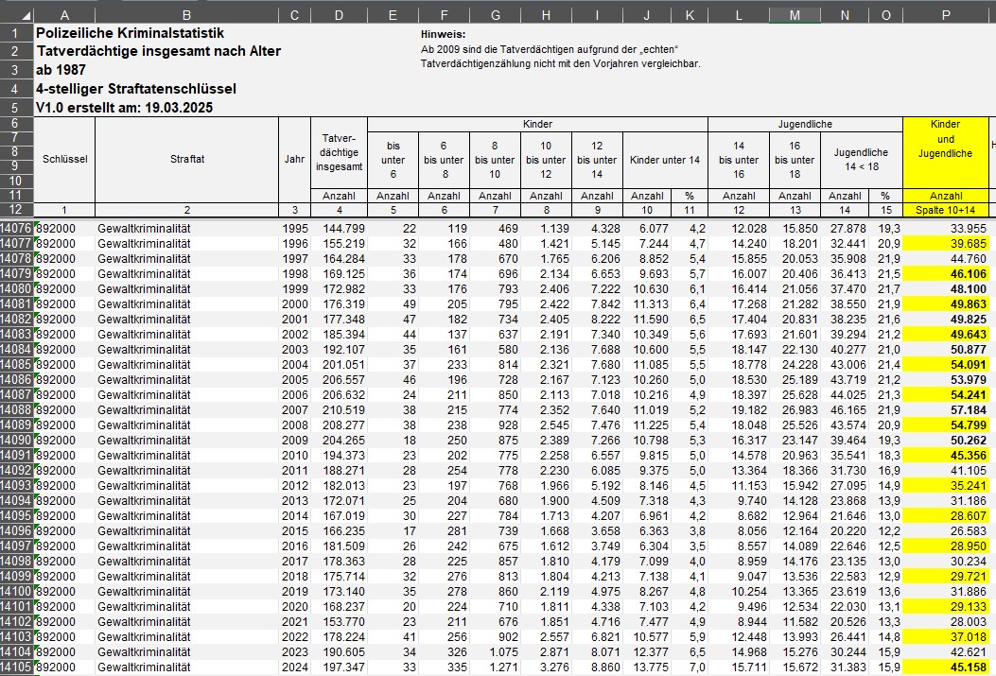996x676 pixels.
Task: Click '14 bis unter 16' header cell
Action: click(739, 160)
